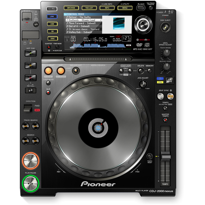Adjust the JOG ADJUST knob
The height and width of the screenshot is (205, 205).
pos(143,84)
